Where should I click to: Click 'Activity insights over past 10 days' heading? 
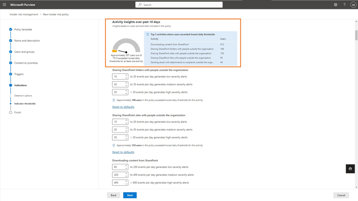136,22
